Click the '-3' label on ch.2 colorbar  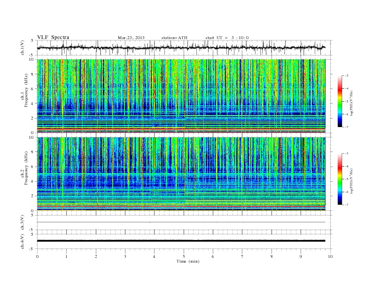[x=347, y=153]
